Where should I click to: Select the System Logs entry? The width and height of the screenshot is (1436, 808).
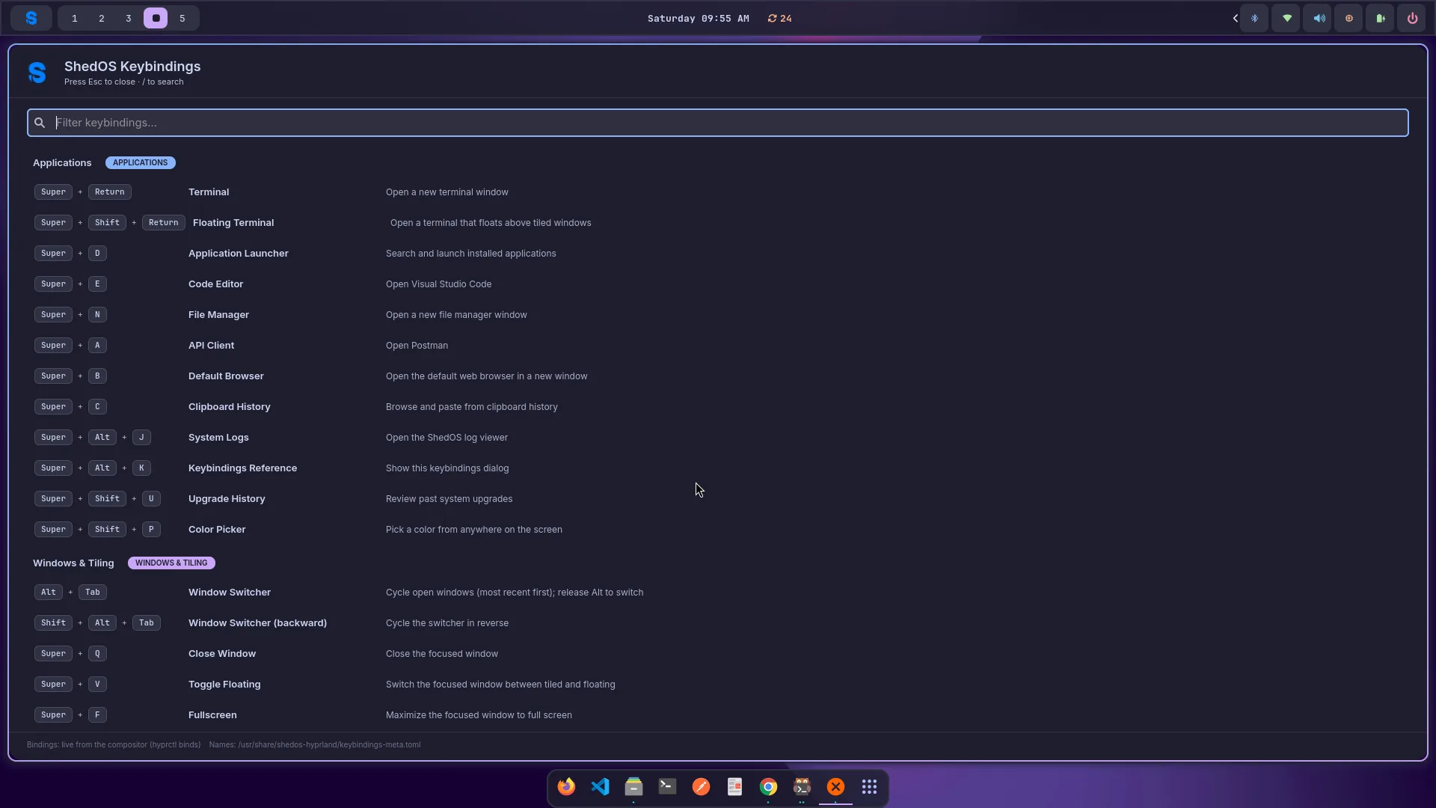218,438
